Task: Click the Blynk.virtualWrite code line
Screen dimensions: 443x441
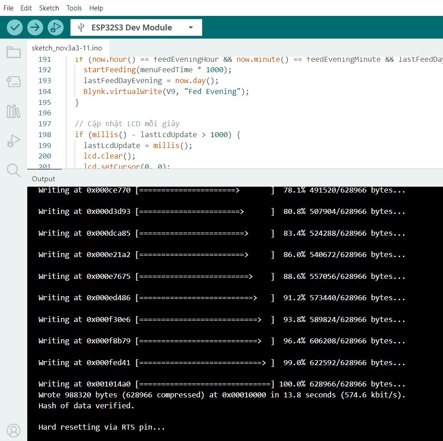Action: (166, 91)
